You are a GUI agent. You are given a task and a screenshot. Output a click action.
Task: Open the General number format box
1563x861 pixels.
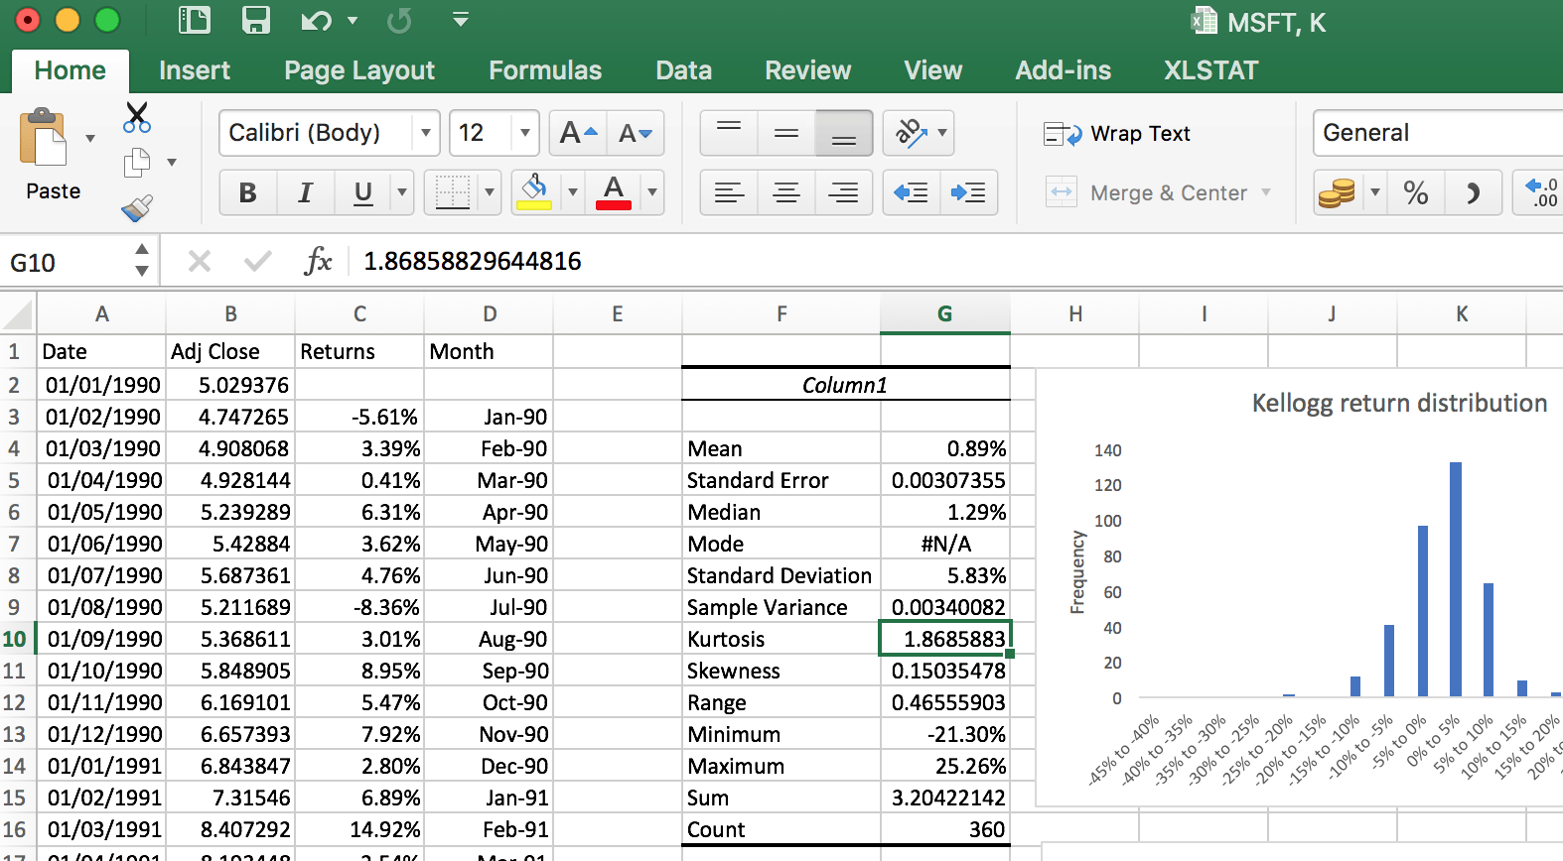tap(1438, 133)
